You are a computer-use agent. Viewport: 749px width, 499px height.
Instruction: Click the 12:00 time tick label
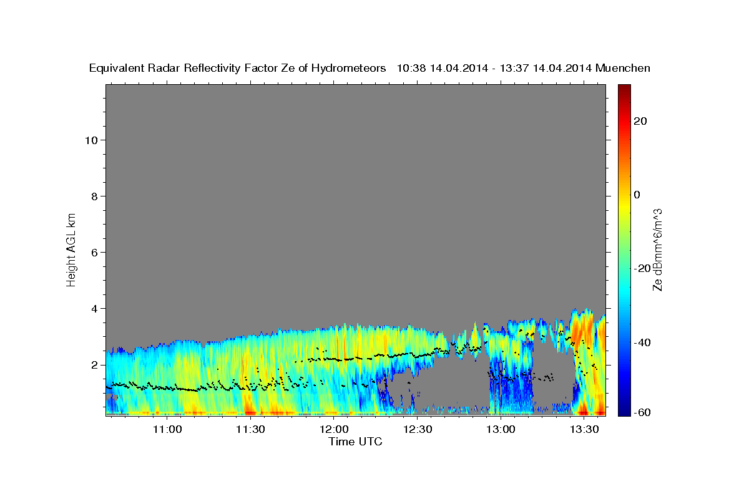[334, 429]
